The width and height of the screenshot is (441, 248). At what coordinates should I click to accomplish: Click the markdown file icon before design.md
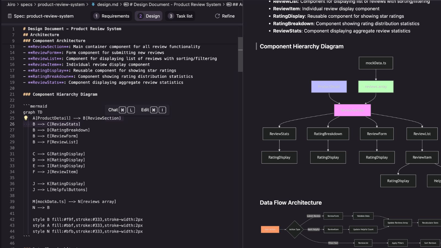click(x=93, y=4)
